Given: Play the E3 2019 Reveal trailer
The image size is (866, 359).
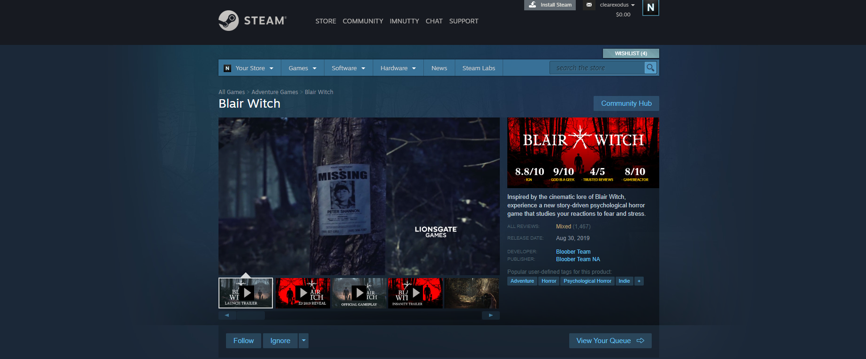Looking at the screenshot, I should pyautogui.click(x=303, y=293).
